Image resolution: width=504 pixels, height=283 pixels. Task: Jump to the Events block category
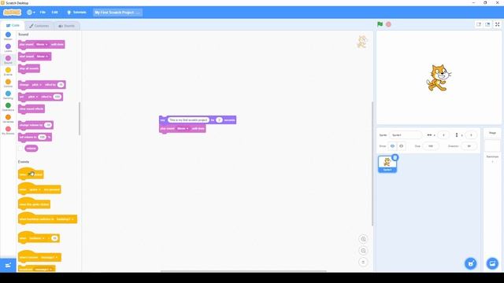8,72
